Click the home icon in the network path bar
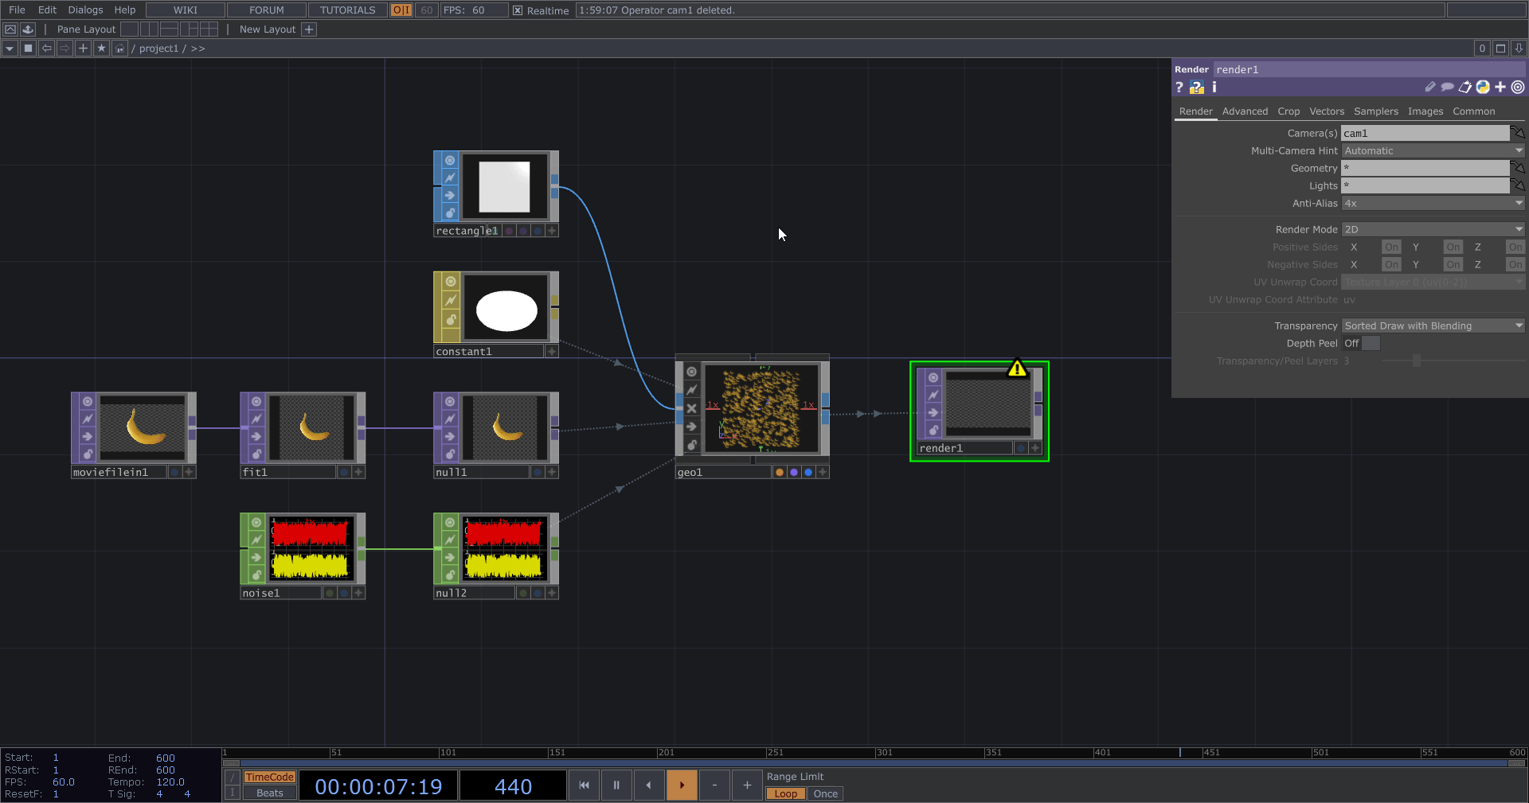The width and height of the screenshot is (1529, 803). (119, 49)
